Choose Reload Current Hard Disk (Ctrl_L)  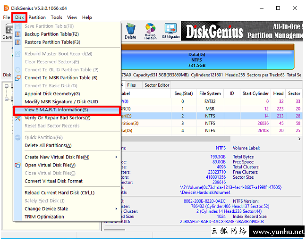coord(59,193)
